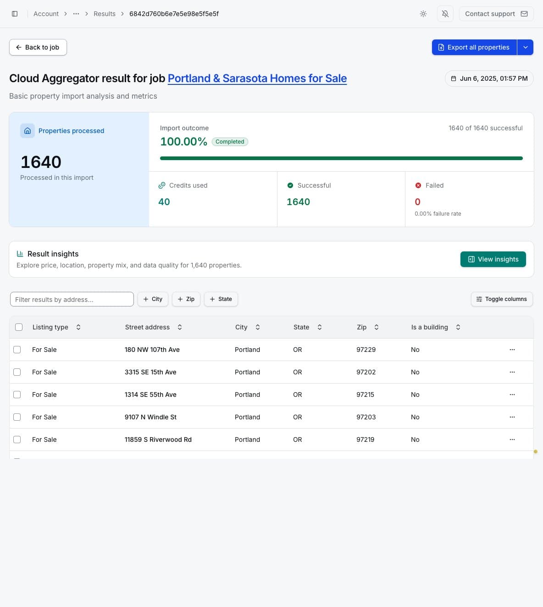
Task: Click the Credits used coins icon
Action: 162,185
